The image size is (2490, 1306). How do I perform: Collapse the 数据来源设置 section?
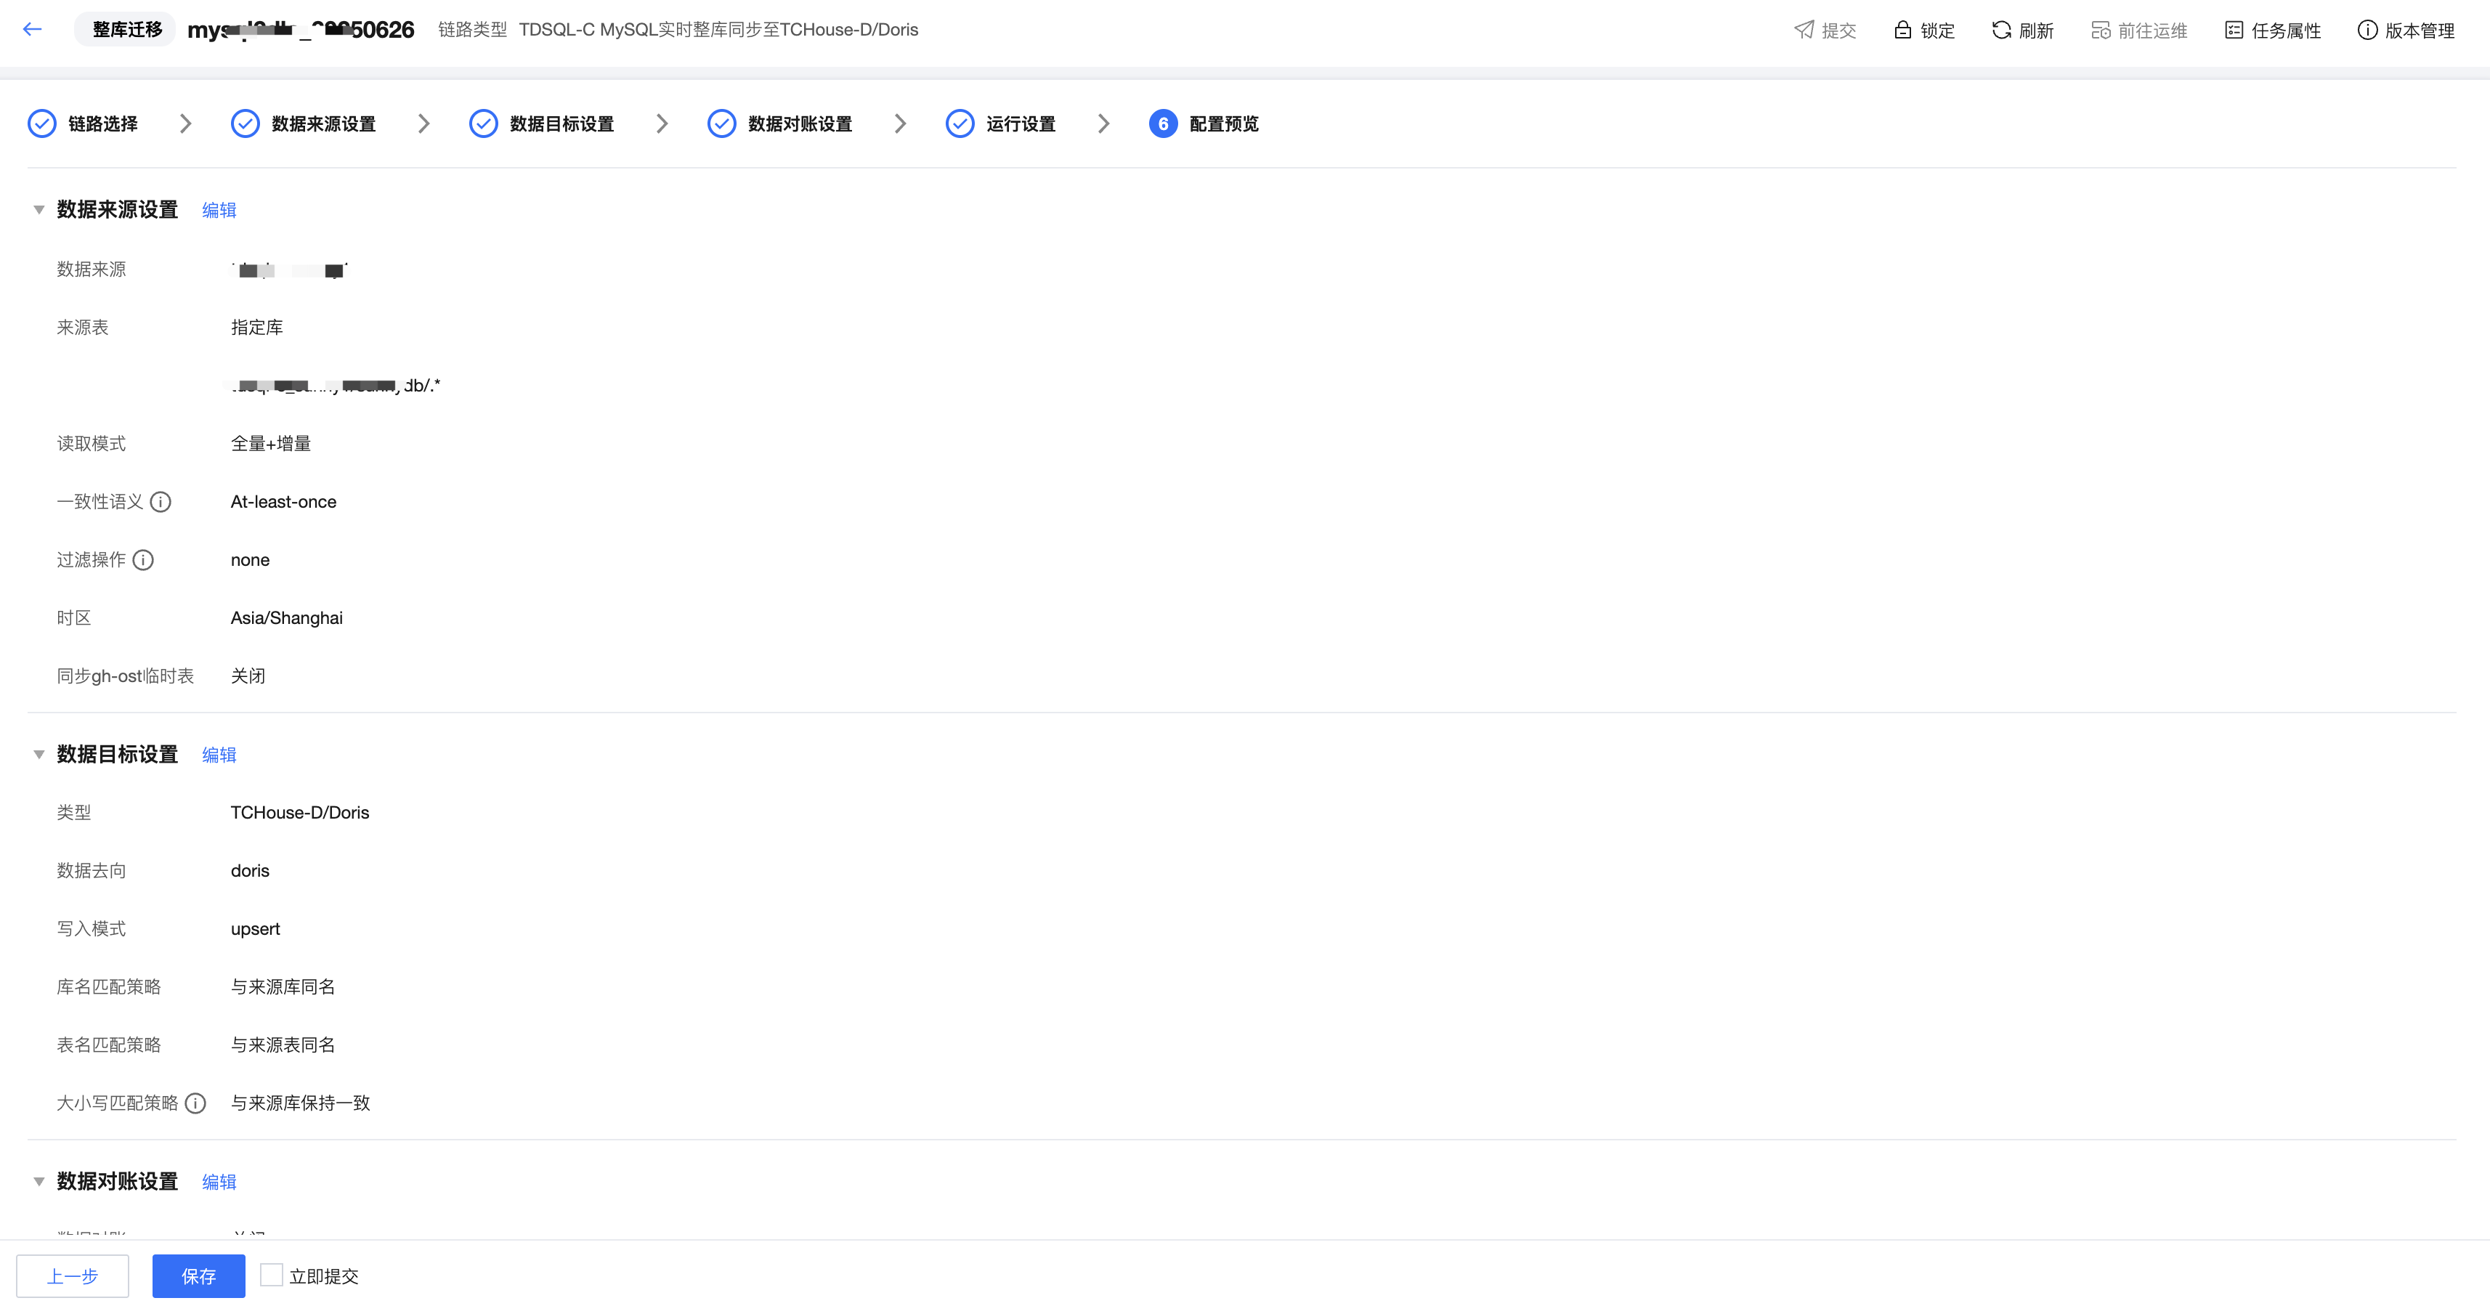38,210
